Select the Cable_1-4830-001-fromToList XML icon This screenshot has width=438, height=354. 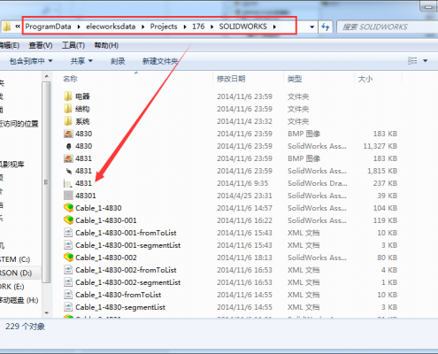68,233
